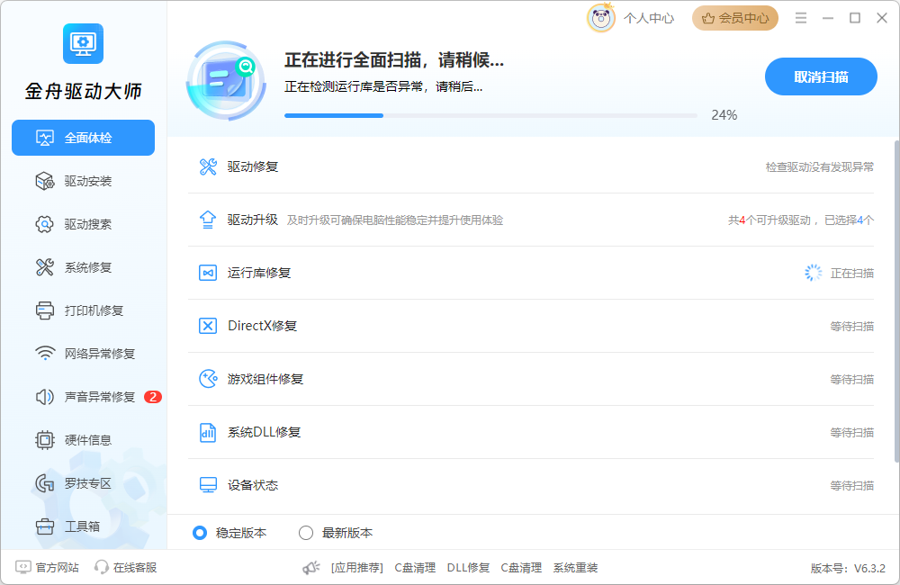
Task: Click the 声音异常修复 red badge 2
Action: coord(153,397)
